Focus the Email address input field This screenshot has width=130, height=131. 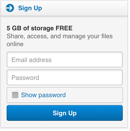(65, 60)
